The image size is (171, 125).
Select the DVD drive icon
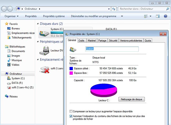pyautogui.click(x=44, y=51)
